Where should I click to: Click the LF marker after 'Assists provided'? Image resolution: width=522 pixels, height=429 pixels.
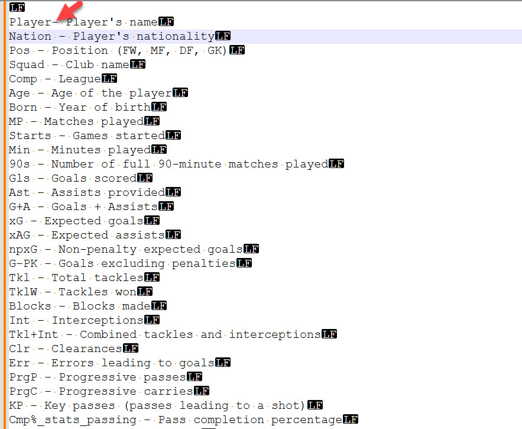coord(173,192)
